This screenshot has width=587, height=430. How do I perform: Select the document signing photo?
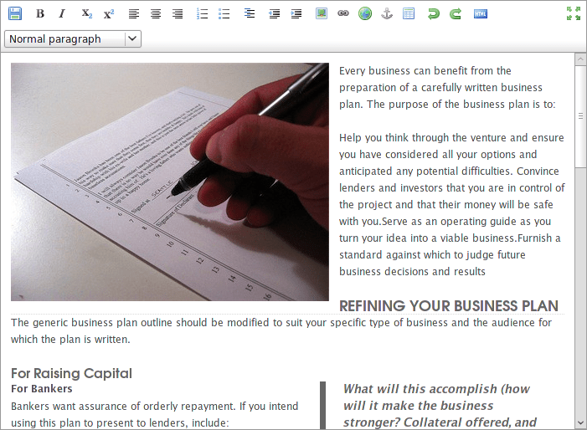(170, 182)
